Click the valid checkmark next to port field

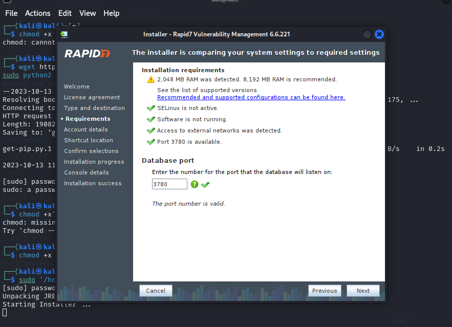pos(205,185)
